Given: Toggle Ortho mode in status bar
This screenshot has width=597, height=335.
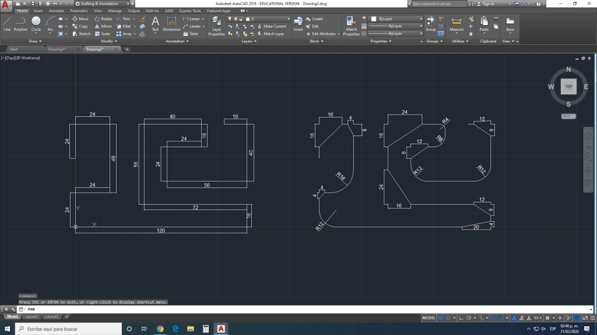Looking at the screenshot, I should [x=461, y=318].
